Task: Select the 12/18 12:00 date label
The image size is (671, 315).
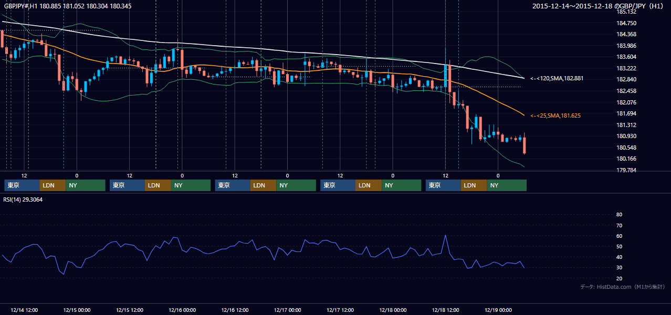Action: tap(446, 310)
